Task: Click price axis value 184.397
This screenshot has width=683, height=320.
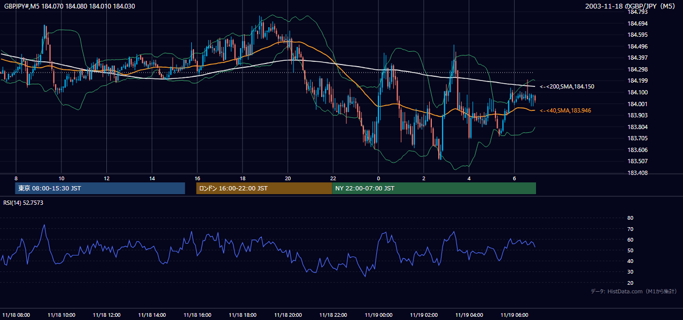Action: pos(638,58)
